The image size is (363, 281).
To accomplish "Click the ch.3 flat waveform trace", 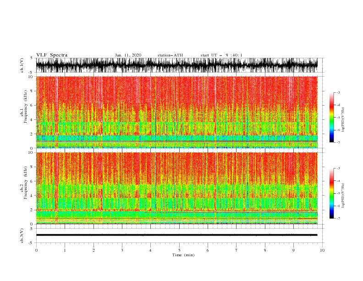I will [176, 235].
